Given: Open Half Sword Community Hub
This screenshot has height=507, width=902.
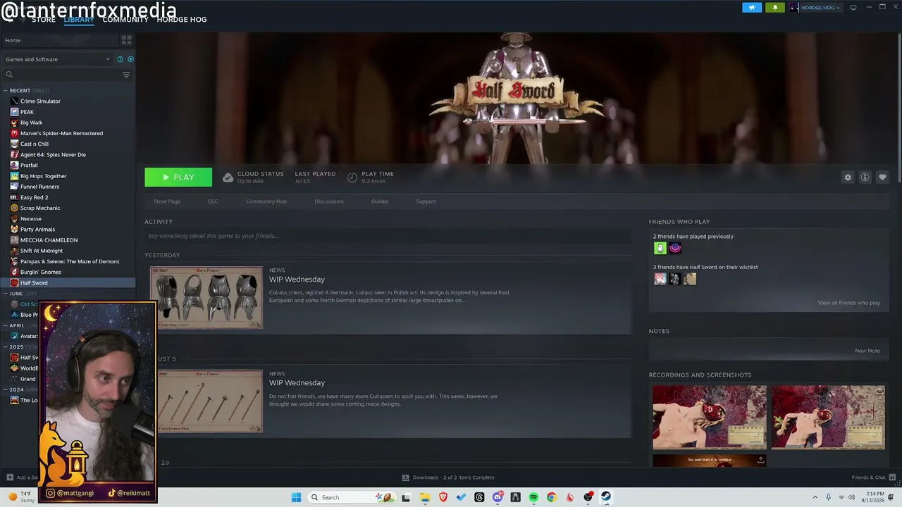Looking at the screenshot, I should [266, 201].
